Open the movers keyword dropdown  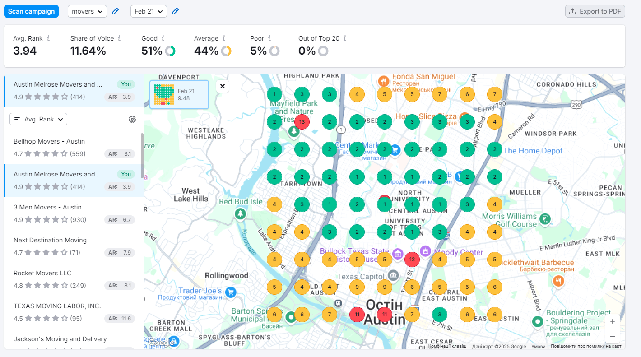coord(87,11)
